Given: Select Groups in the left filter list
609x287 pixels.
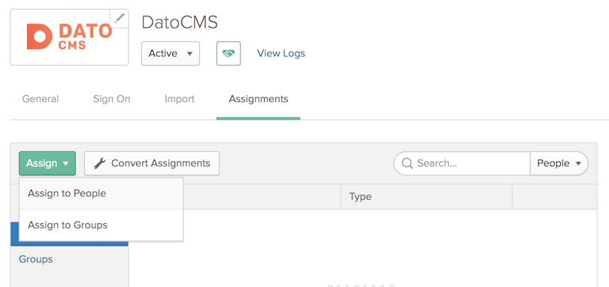Looking at the screenshot, I should point(36,259).
